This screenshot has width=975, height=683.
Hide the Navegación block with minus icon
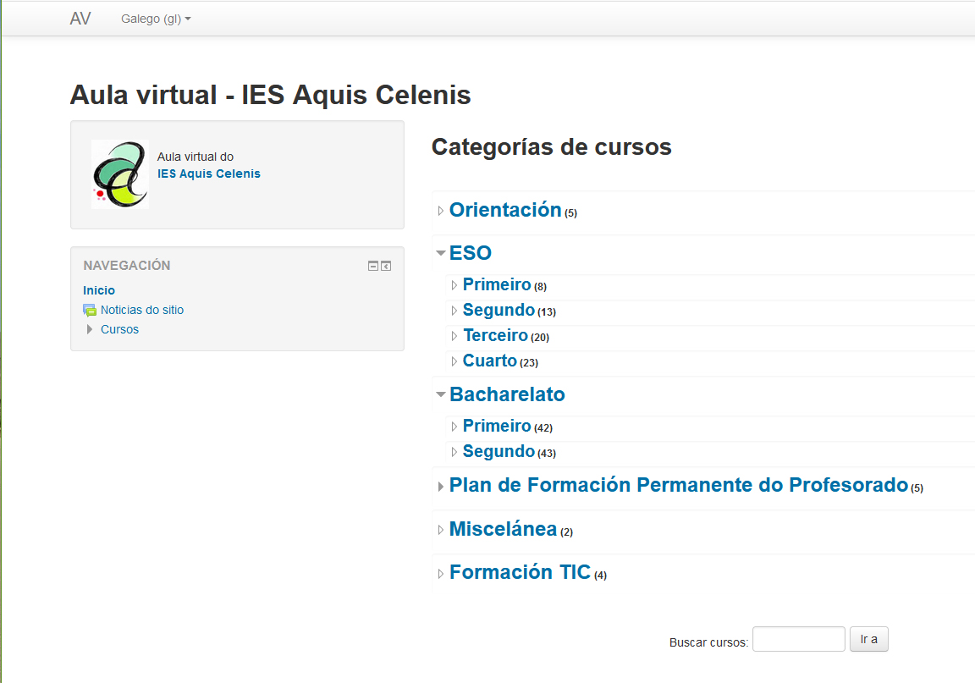click(x=373, y=266)
